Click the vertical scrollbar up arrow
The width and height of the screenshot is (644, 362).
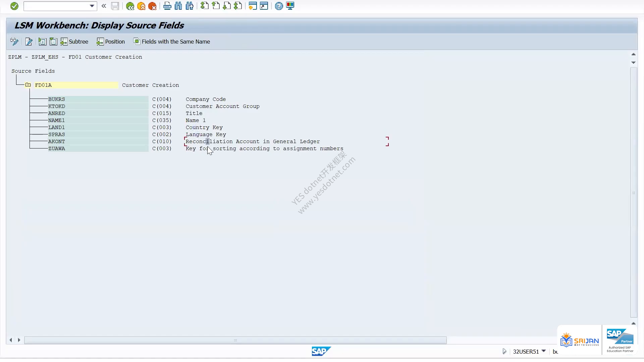[633, 54]
